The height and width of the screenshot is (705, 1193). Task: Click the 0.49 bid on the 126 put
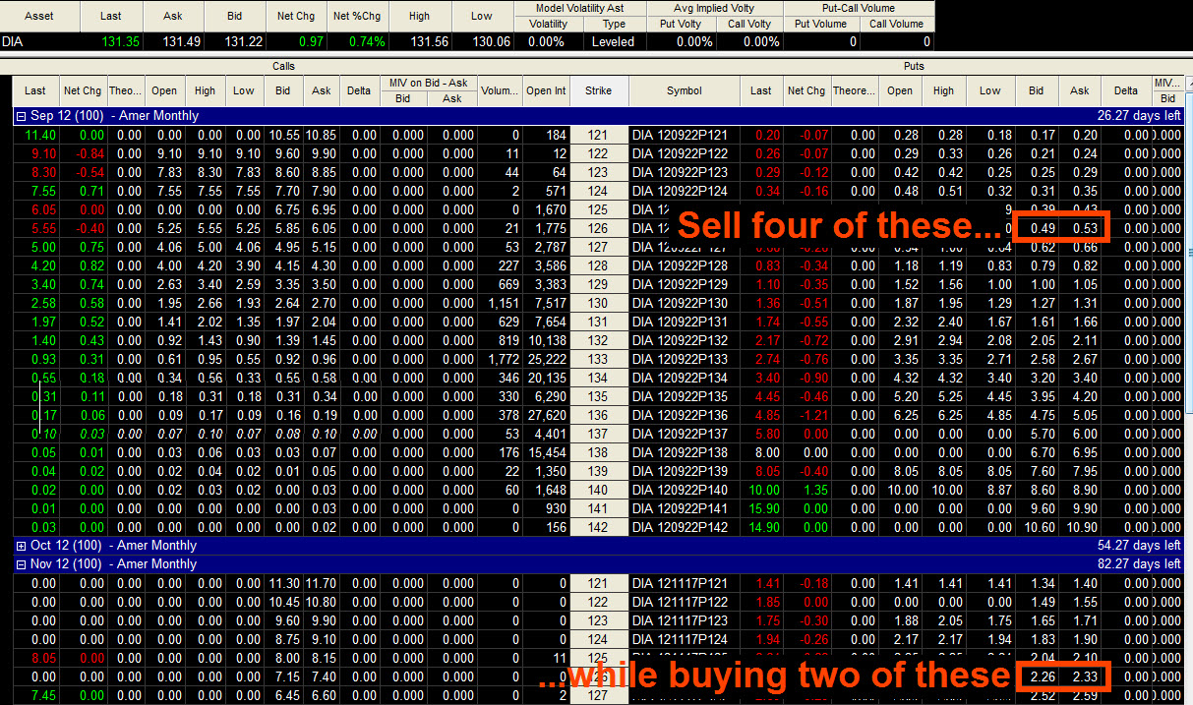[1037, 229]
